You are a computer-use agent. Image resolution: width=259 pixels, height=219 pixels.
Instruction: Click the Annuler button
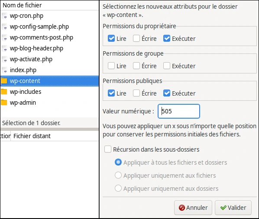click(193, 208)
